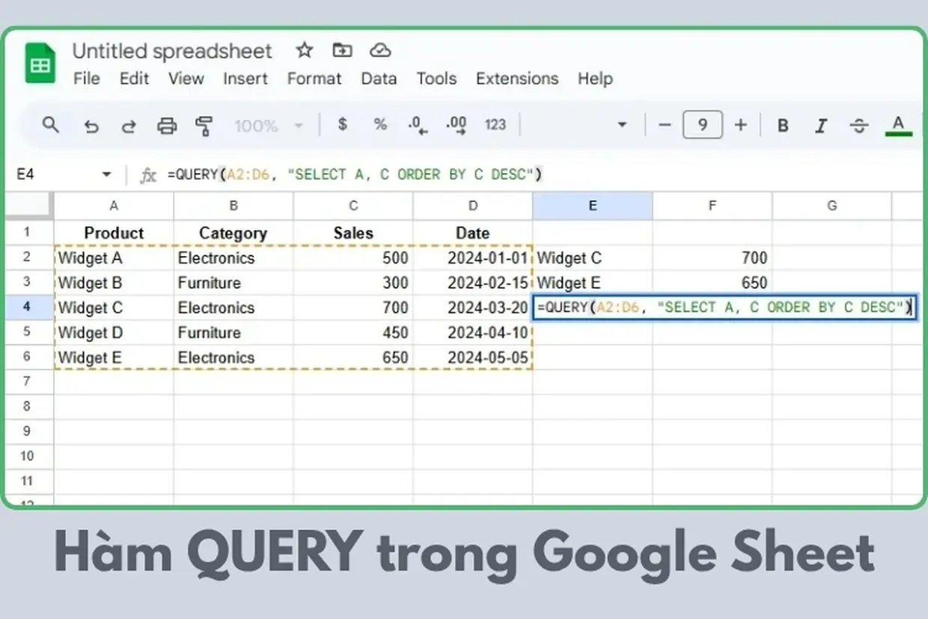The width and height of the screenshot is (928, 619).
Task: Select the Widget D cell in column A
Action: (x=114, y=332)
